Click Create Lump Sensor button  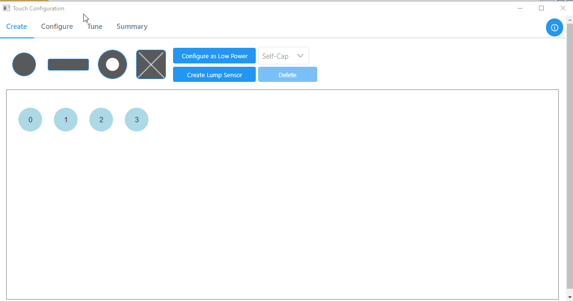point(214,75)
